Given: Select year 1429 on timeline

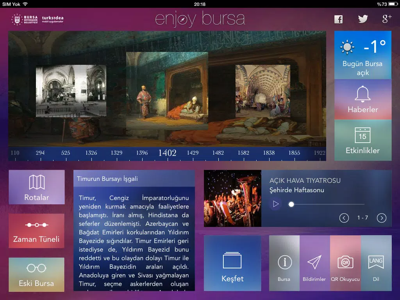Looking at the screenshot, I should pyautogui.click(x=193, y=153).
